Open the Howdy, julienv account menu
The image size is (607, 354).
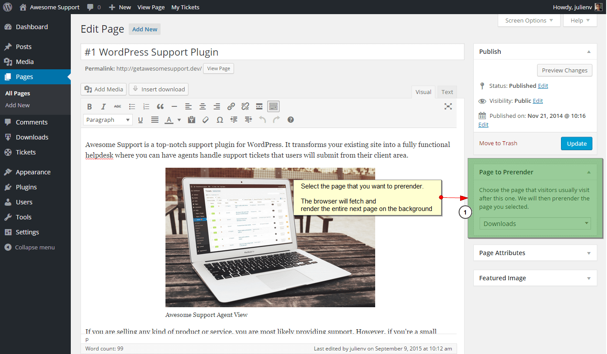coord(577,7)
